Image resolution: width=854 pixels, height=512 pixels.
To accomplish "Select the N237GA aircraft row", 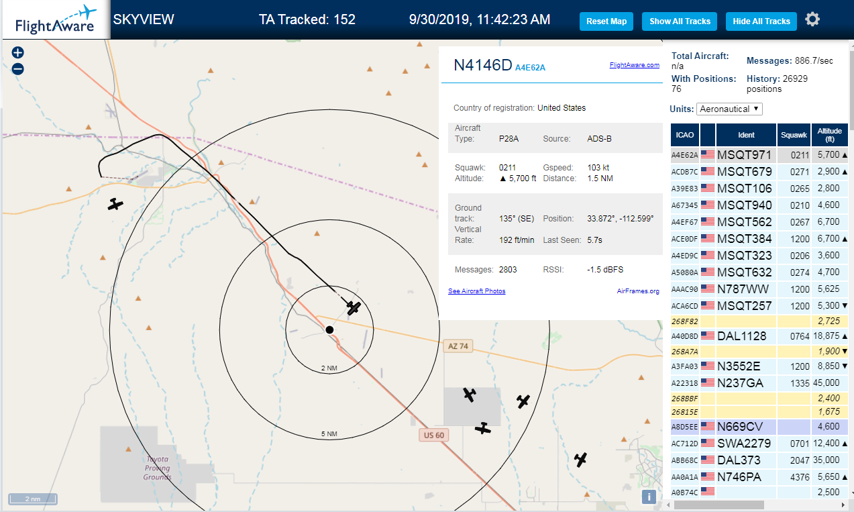I will pos(760,383).
